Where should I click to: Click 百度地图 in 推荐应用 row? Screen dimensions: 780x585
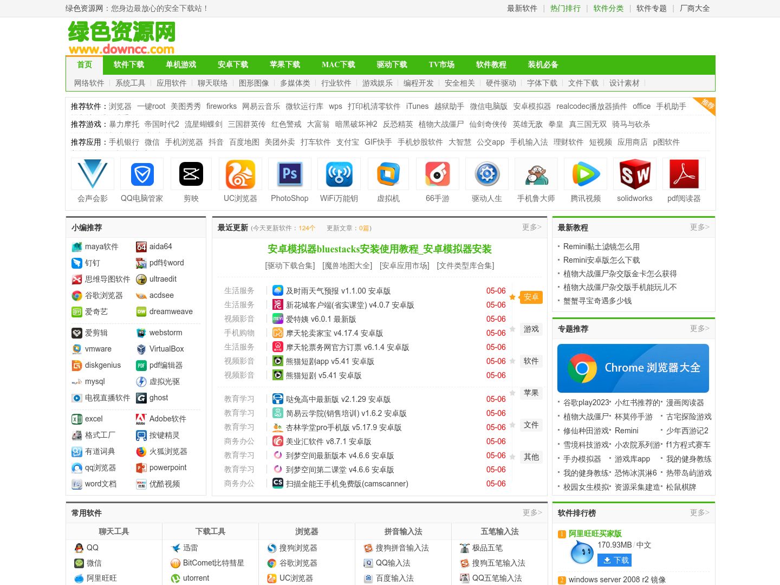pos(244,142)
